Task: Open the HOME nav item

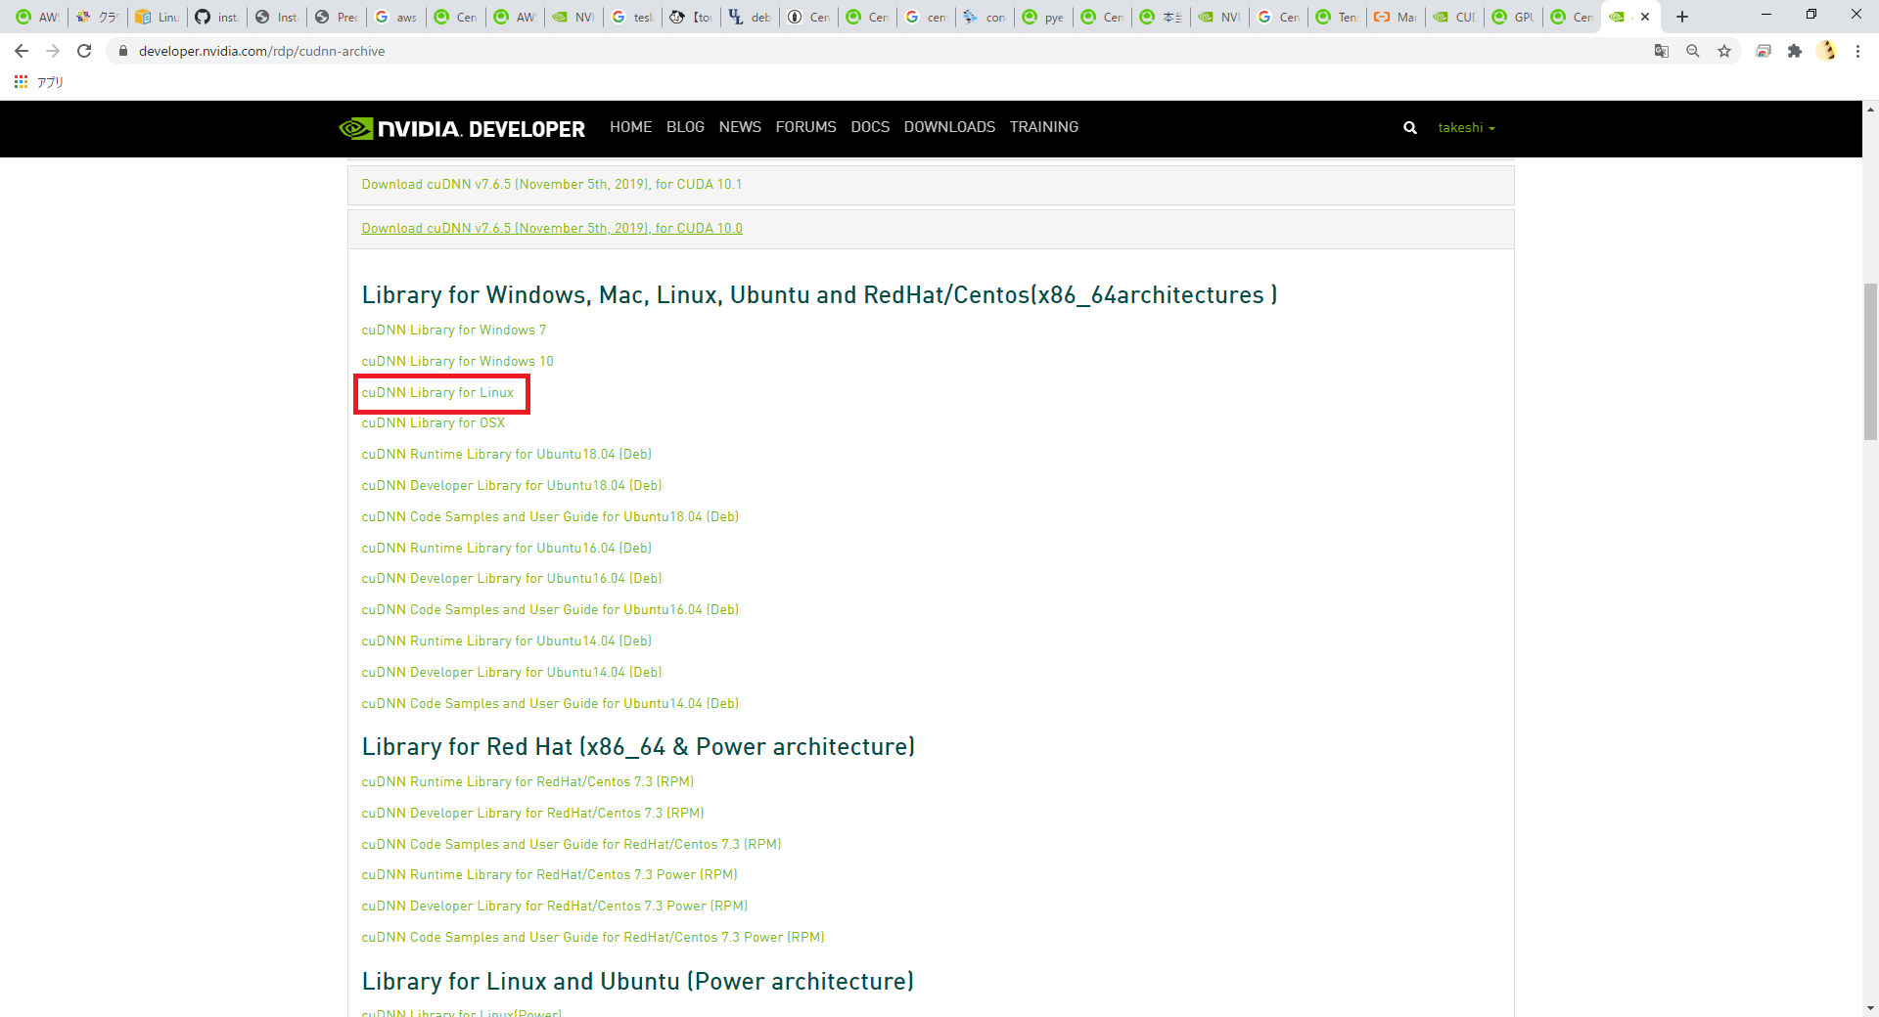Action: [630, 127]
